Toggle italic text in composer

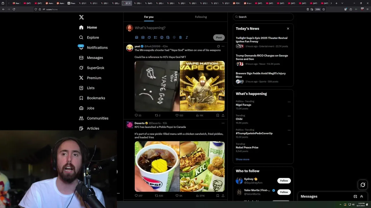[187, 37]
